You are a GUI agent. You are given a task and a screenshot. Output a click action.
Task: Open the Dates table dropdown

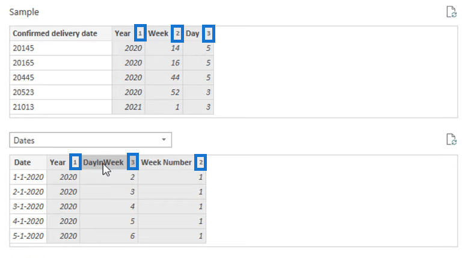pos(91,140)
